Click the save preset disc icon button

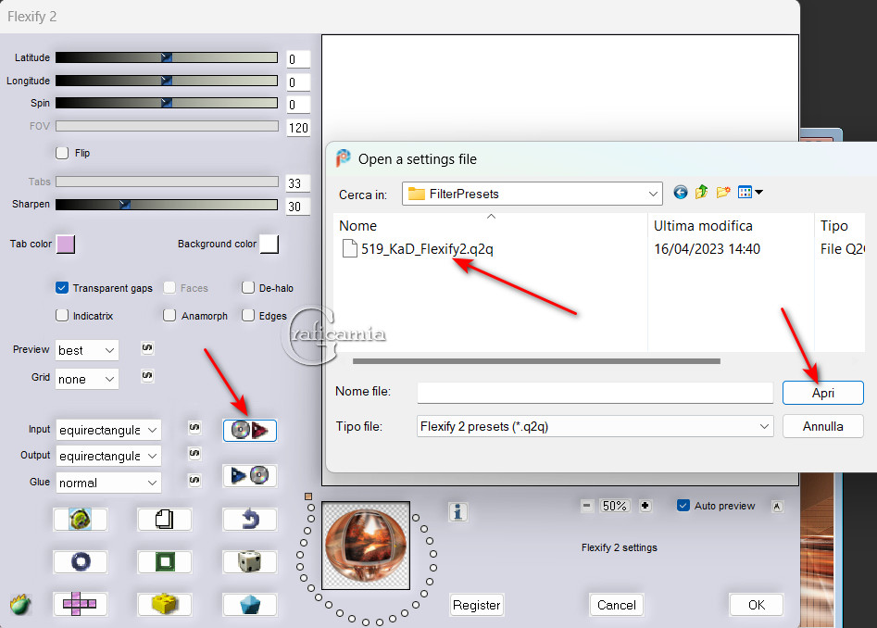249,476
